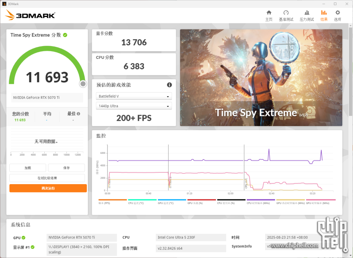
Task: Click the dashed CPU test graph marker
Action: (244, 168)
